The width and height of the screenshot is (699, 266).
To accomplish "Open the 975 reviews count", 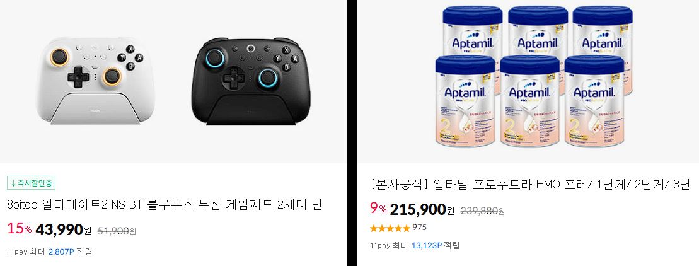I will tap(420, 228).
